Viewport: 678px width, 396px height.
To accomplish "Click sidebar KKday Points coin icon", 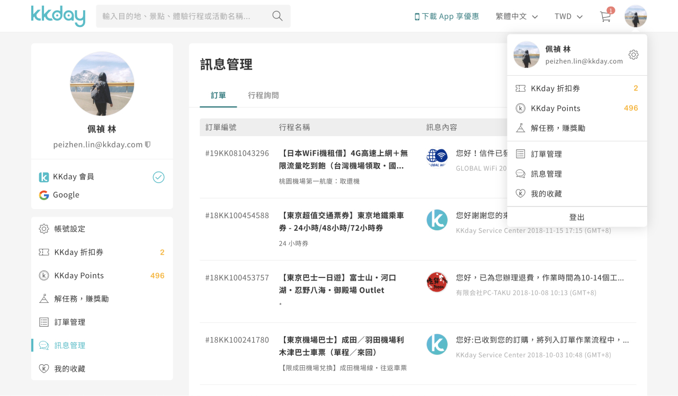I will (44, 275).
